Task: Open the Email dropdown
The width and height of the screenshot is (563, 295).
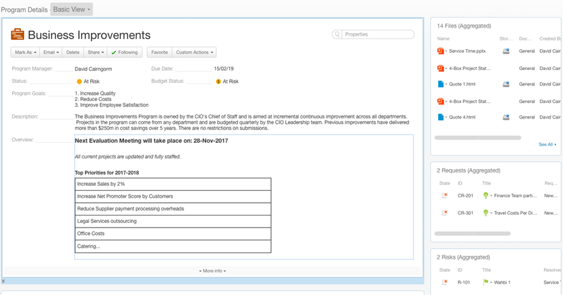Action: (51, 53)
